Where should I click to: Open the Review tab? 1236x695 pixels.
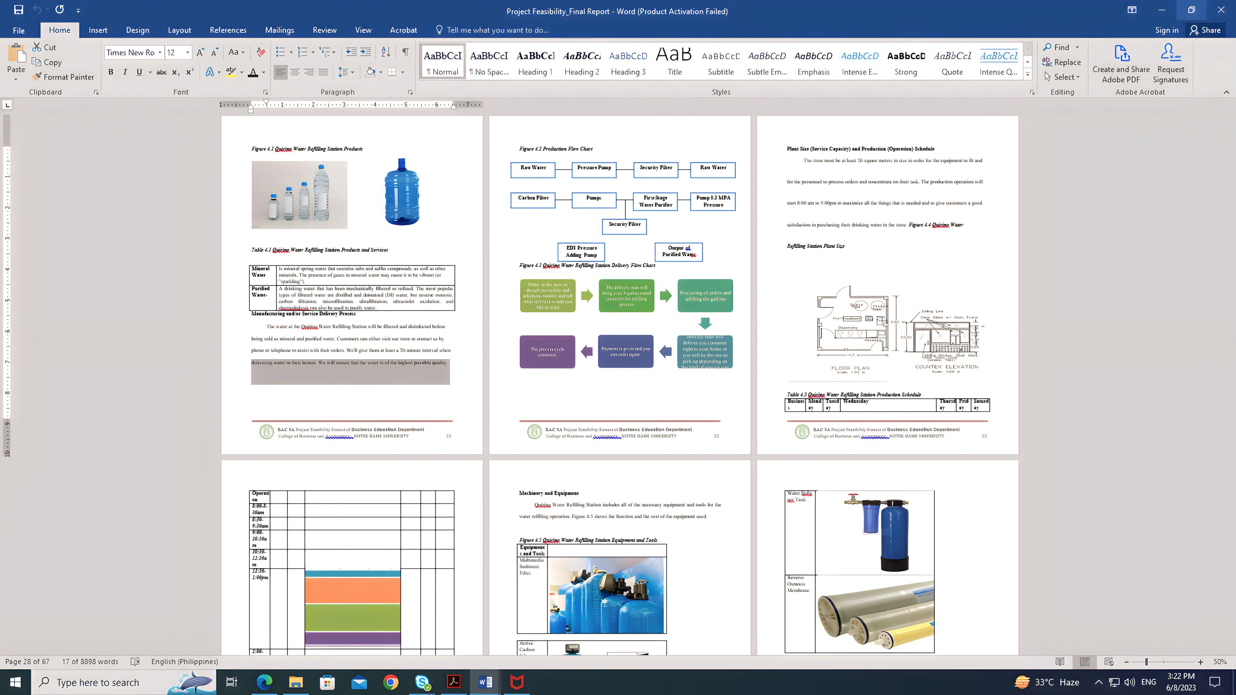coord(324,30)
